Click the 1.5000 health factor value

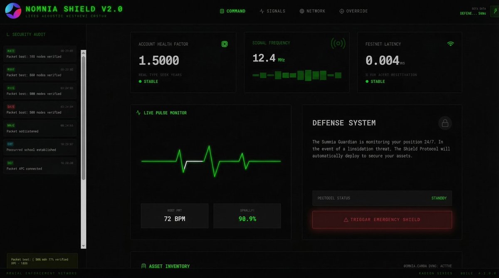click(x=159, y=61)
